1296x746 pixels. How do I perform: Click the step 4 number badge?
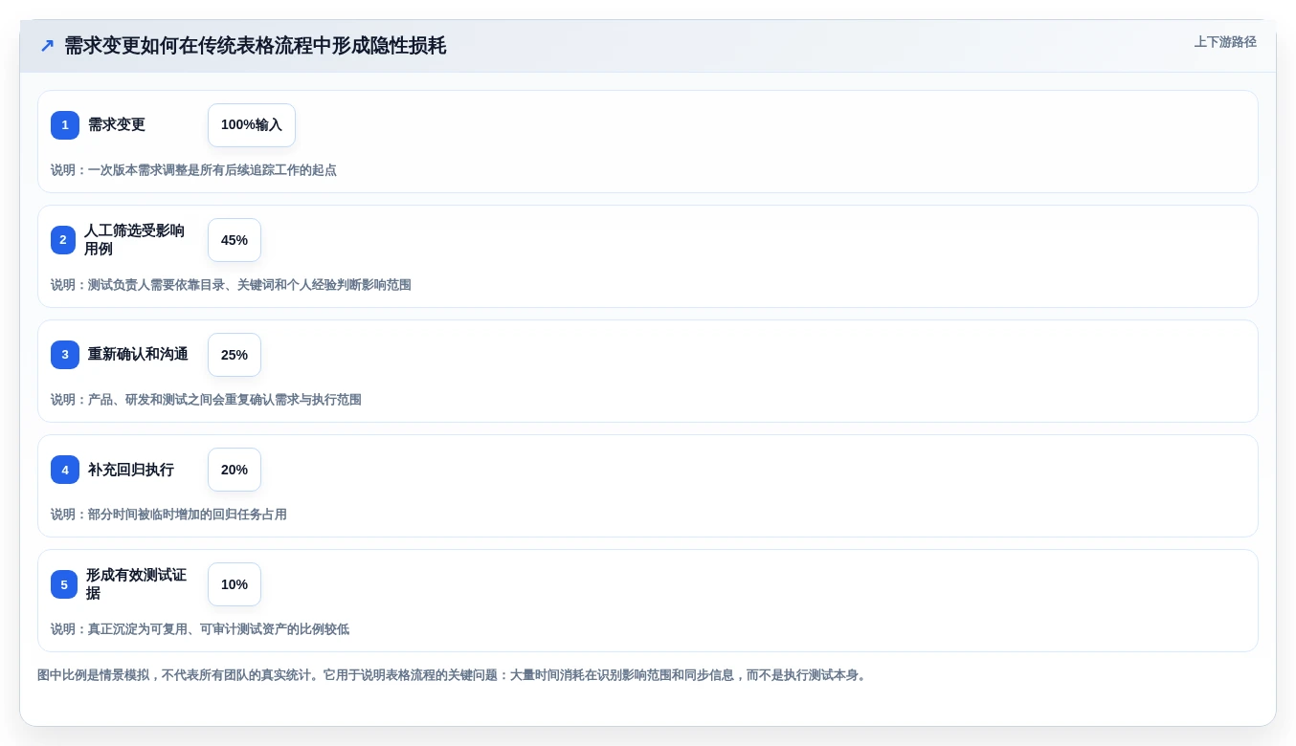click(x=65, y=470)
